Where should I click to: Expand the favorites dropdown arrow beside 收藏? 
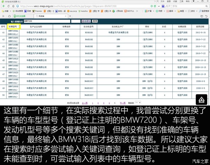click(x=10, y=11)
